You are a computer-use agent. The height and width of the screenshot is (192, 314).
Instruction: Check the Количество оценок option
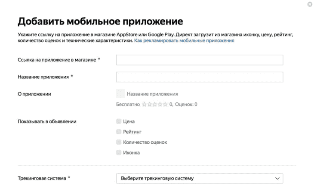click(119, 142)
